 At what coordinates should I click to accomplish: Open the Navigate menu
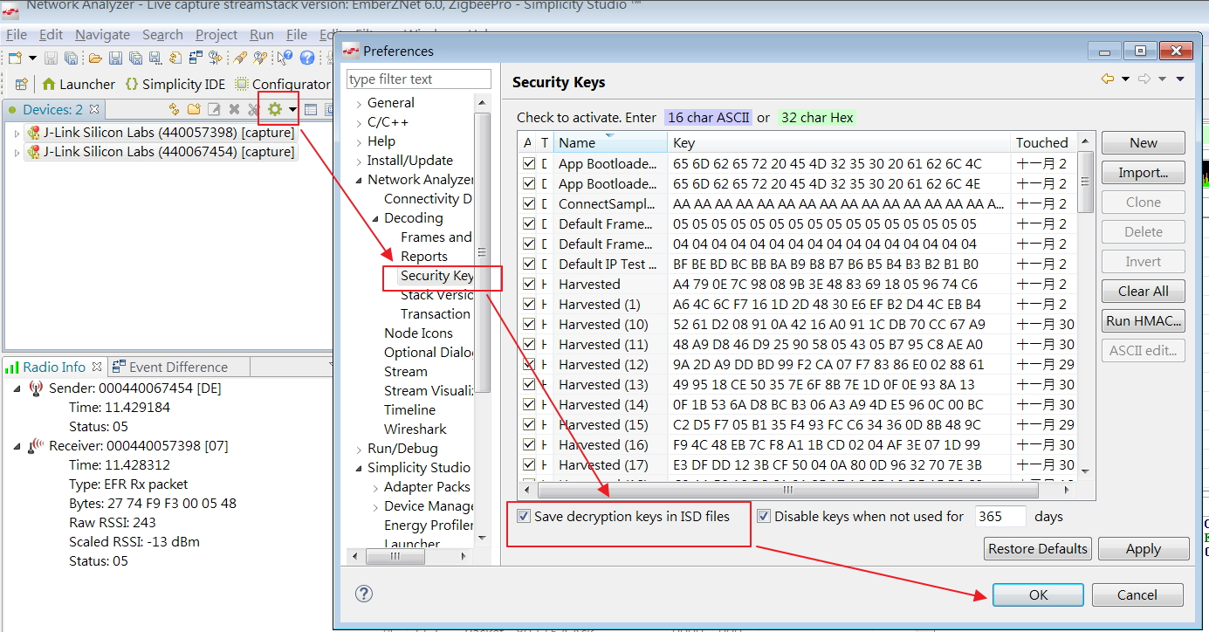coord(102,35)
